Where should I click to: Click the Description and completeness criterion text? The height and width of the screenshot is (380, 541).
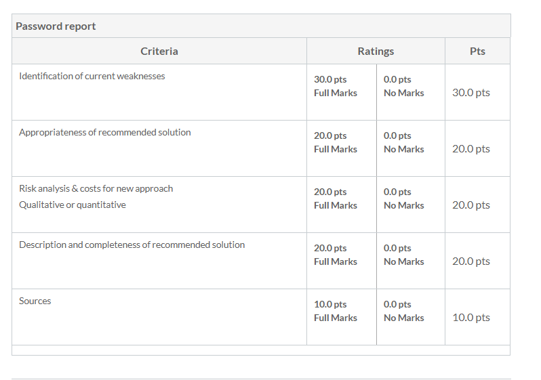click(x=132, y=245)
